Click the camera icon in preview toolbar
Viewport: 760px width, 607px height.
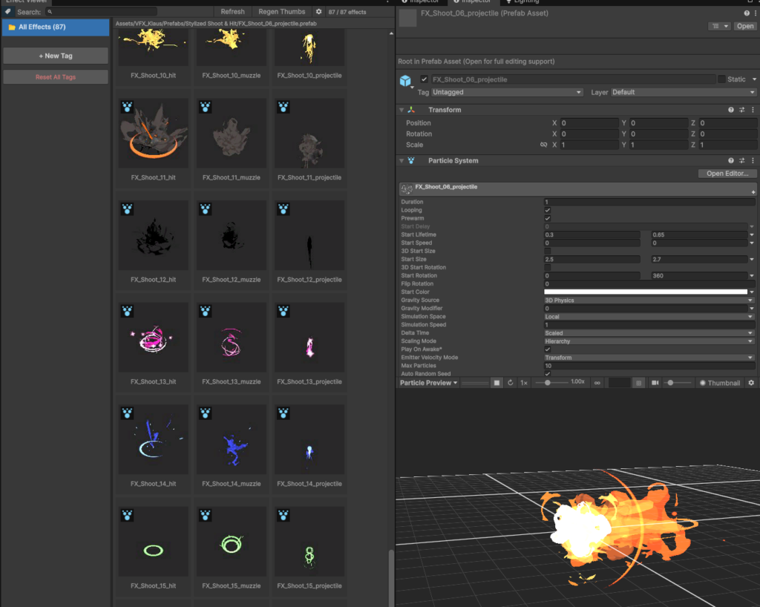point(655,383)
